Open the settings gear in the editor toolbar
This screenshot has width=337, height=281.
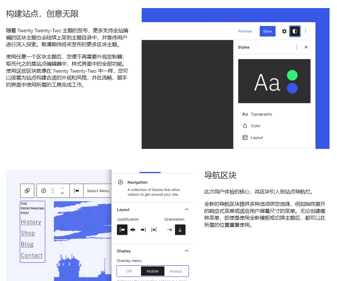coord(284,31)
